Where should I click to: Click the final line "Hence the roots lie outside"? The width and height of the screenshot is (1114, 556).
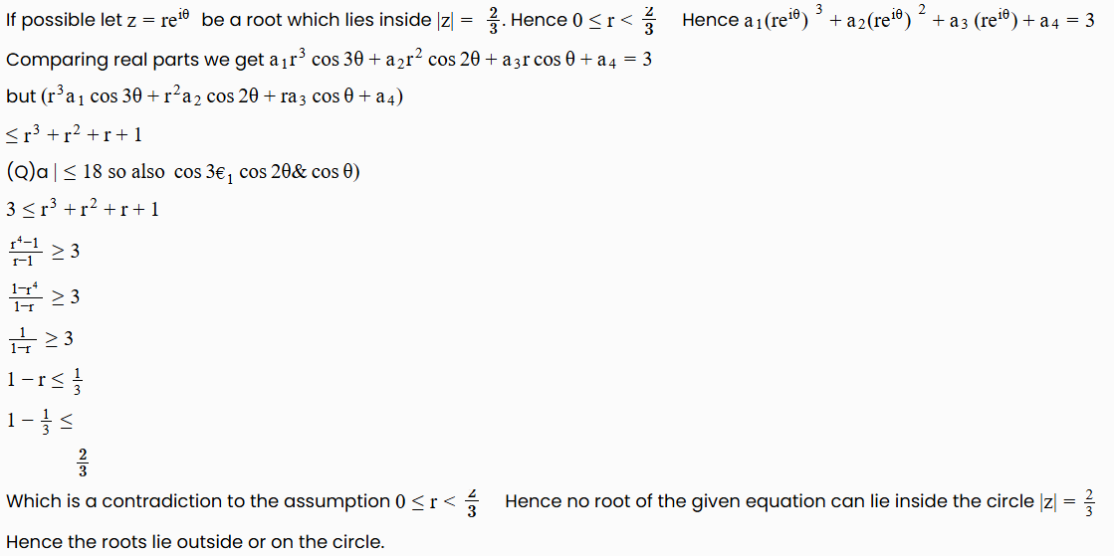tap(194, 542)
